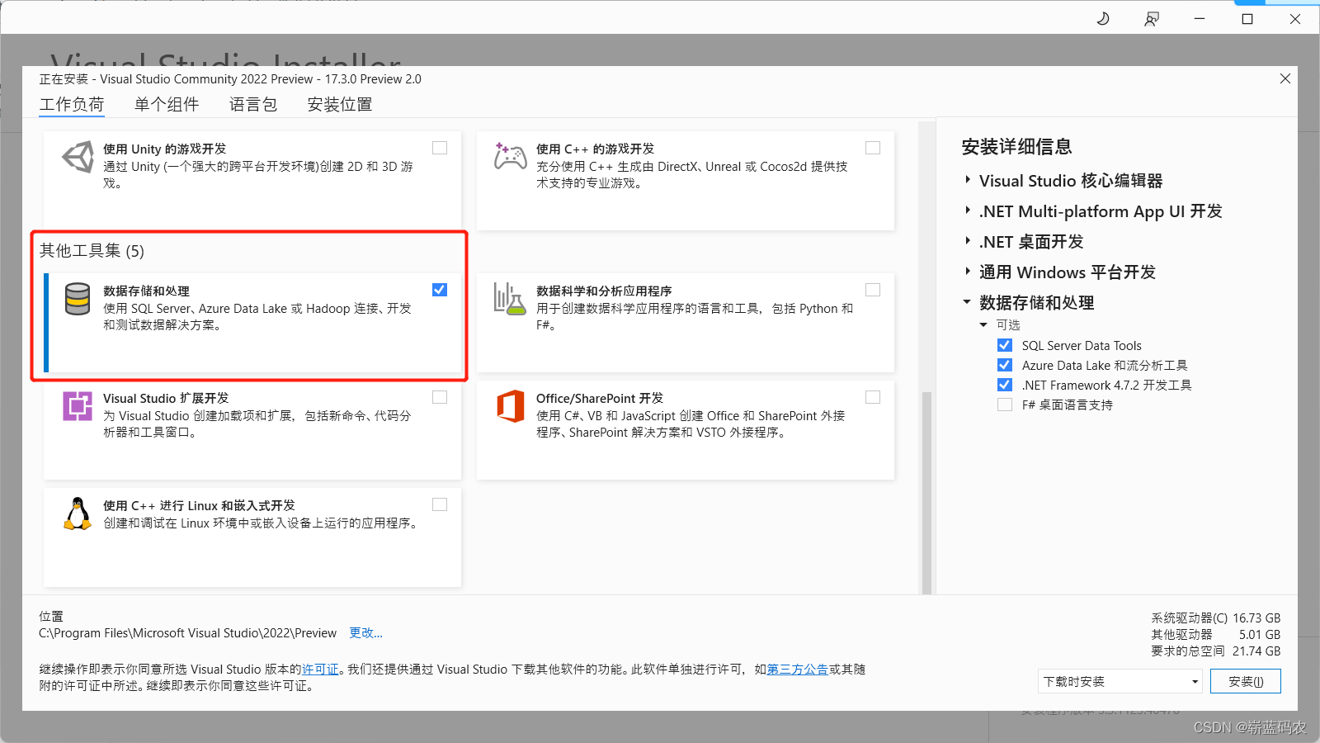Click the Other toolsets (5) heading
The width and height of the screenshot is (1320, 743).
[92, 250]
